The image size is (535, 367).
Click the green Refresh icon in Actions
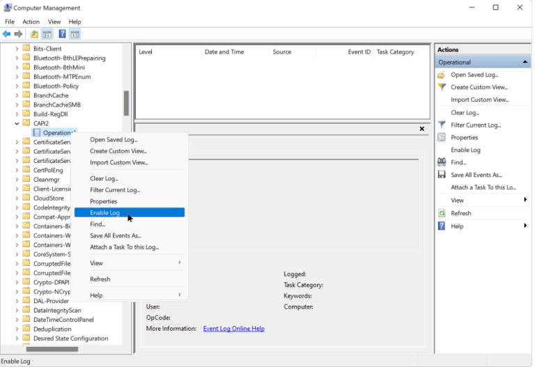click(x=442, y=213)
